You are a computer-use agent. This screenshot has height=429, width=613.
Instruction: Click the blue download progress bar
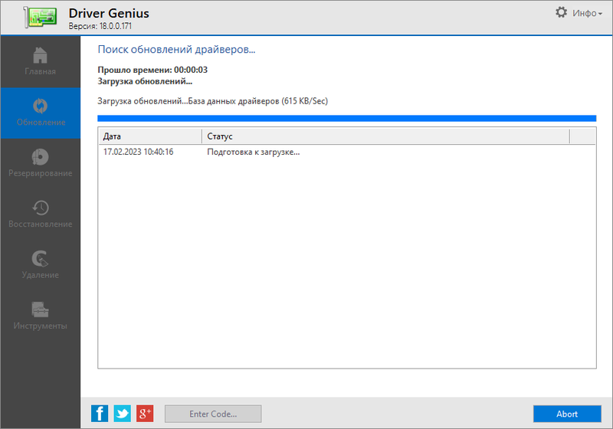click(x=347, y=119)
